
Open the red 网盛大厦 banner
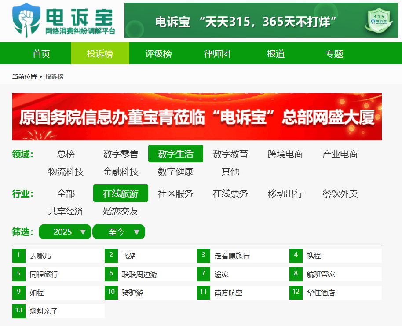coord(197,117)
